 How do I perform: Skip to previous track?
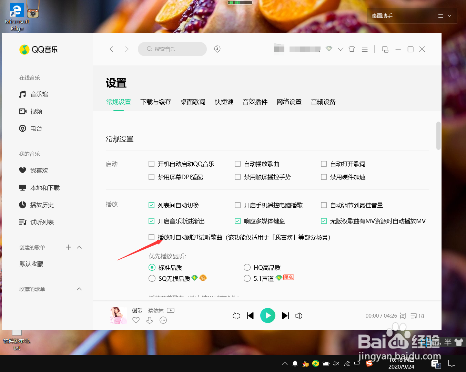250,316
